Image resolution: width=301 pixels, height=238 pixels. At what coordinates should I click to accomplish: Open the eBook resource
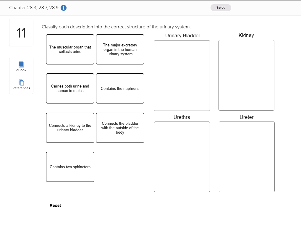pos(21,67)
